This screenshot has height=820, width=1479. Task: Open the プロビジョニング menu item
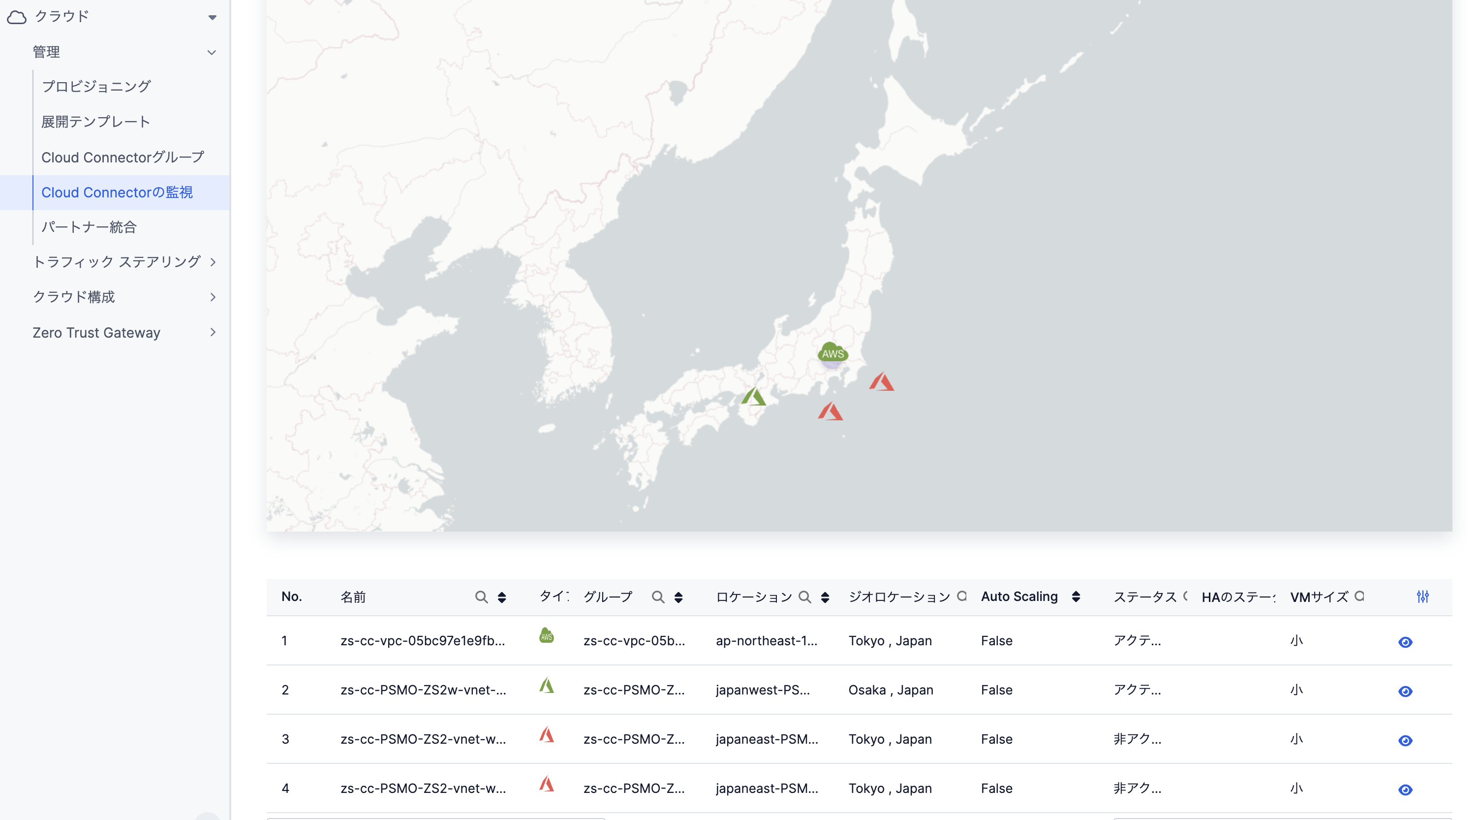(96, 87)
